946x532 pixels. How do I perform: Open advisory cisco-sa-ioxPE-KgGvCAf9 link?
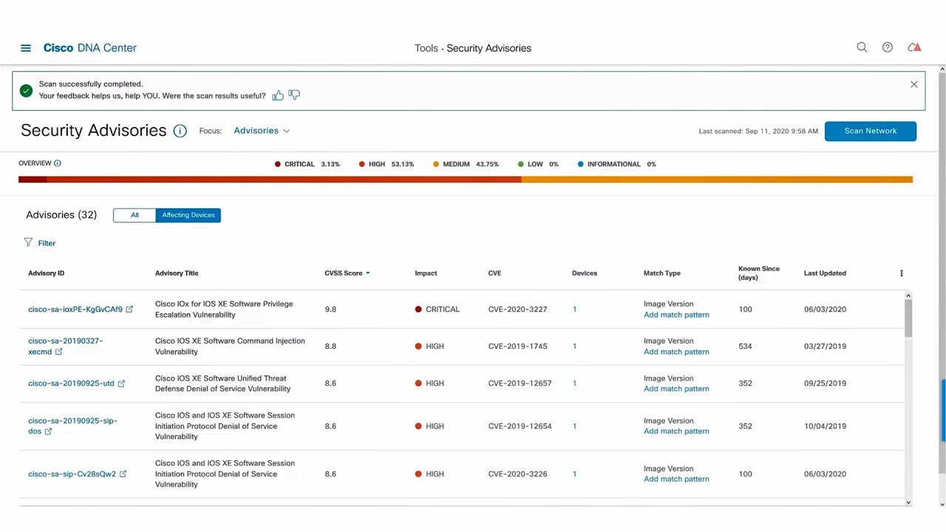pos(75,310)
